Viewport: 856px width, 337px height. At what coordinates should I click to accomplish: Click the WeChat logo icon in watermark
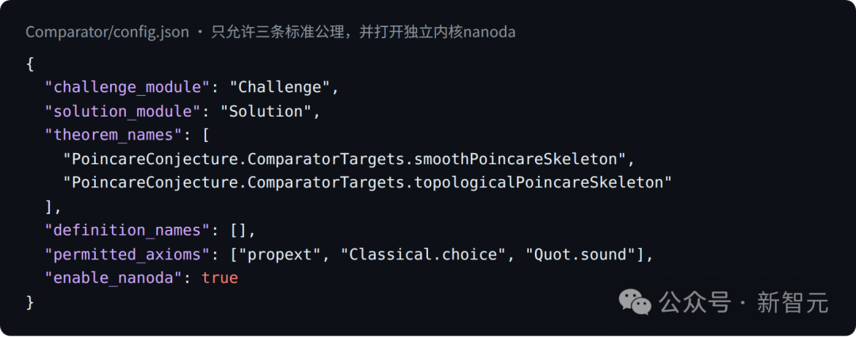[634, 302]
